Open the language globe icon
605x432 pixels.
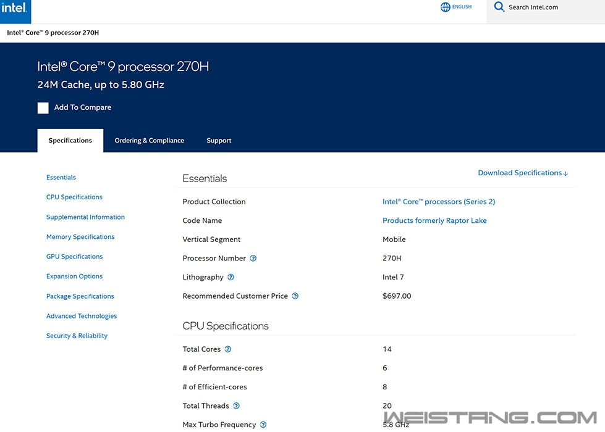[446, 7]
